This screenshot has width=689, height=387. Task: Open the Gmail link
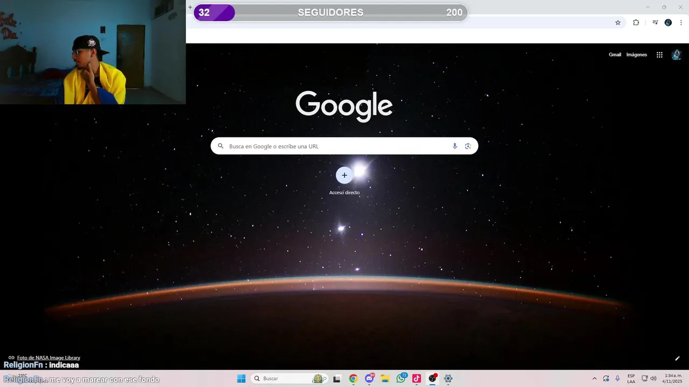click(x=615, y=55)
